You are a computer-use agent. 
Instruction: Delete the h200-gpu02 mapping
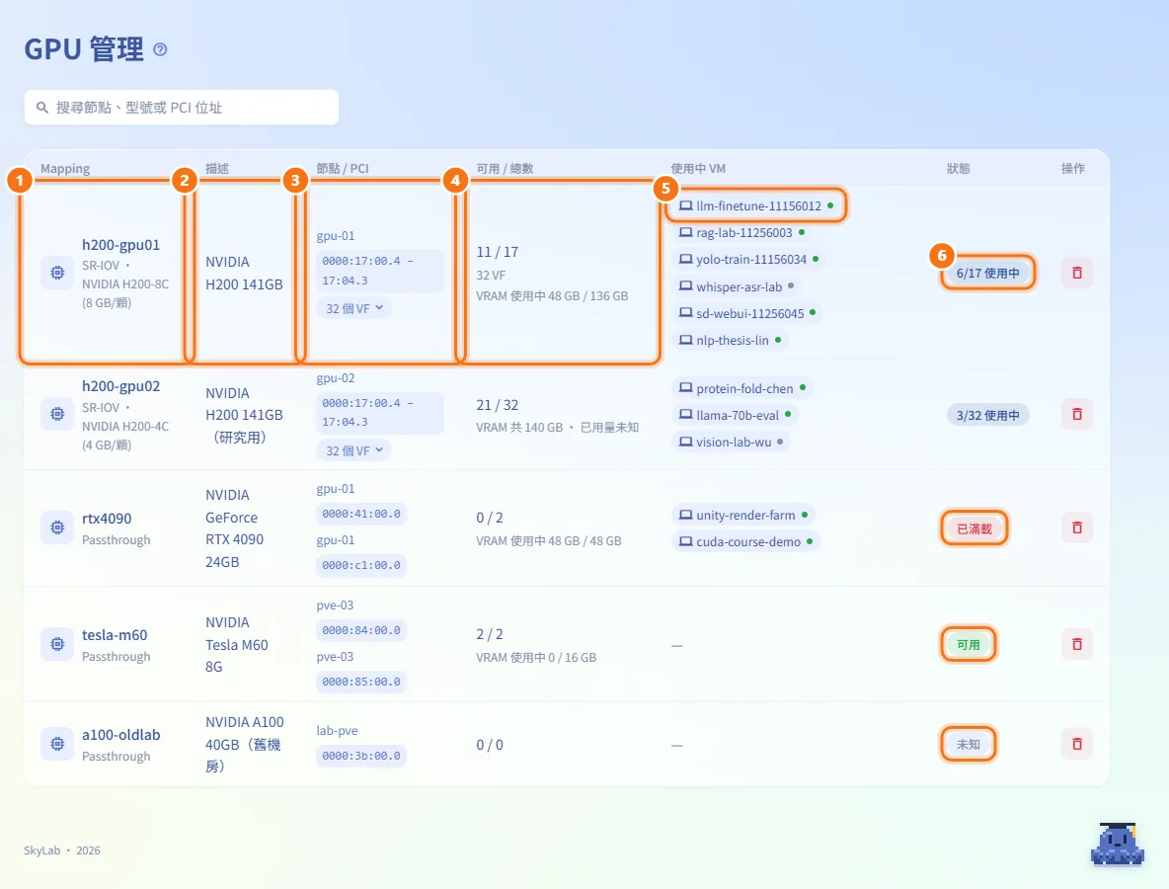point(1077,414)
